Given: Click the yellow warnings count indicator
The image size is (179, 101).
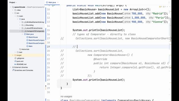Looking at the screenshot, I should click(161, 7).
